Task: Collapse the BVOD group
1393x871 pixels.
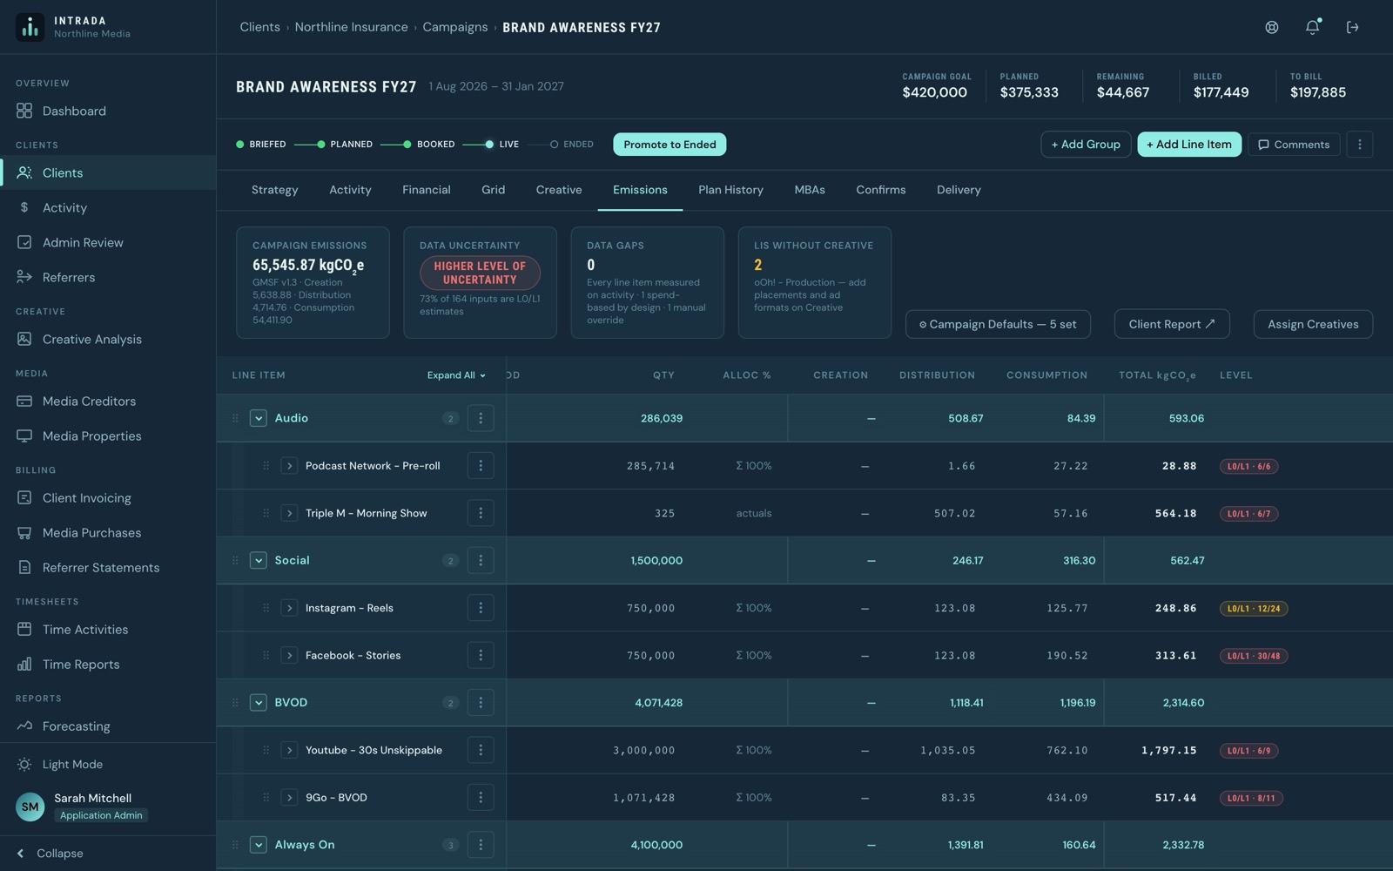Action: point(258,702)
